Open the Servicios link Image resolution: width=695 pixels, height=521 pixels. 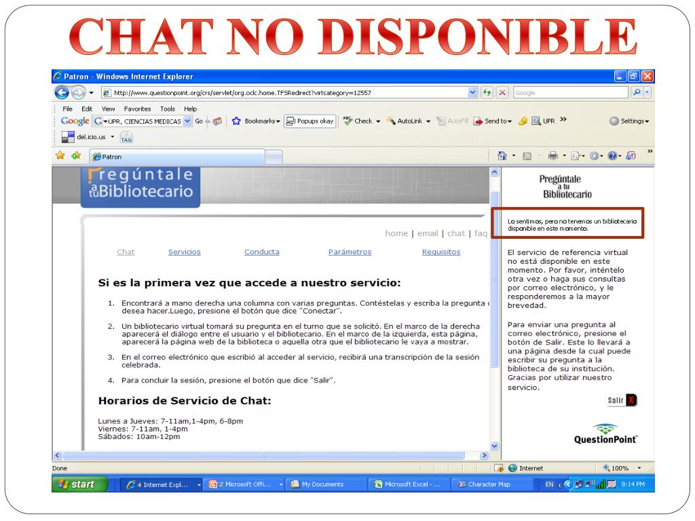[185, 252]
